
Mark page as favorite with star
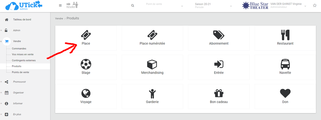click(315, 6)
